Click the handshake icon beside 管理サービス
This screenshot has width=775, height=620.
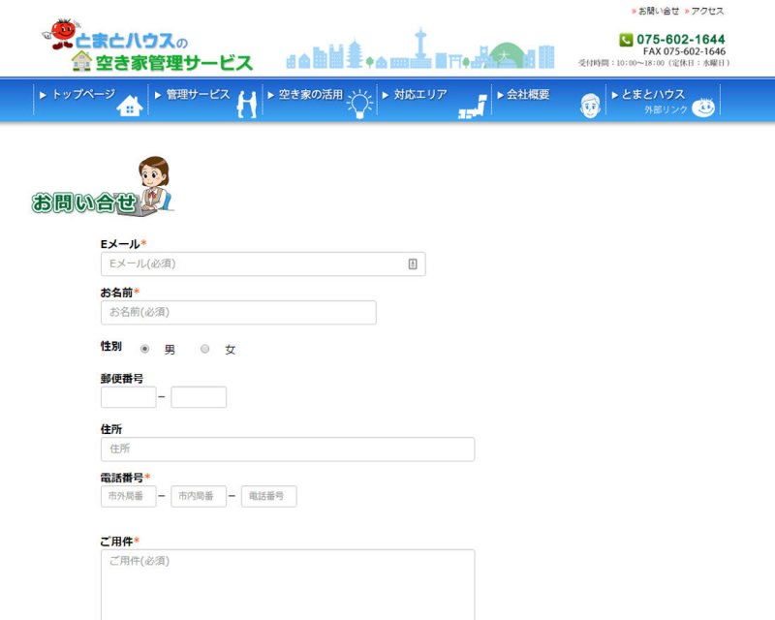point(246,104)
